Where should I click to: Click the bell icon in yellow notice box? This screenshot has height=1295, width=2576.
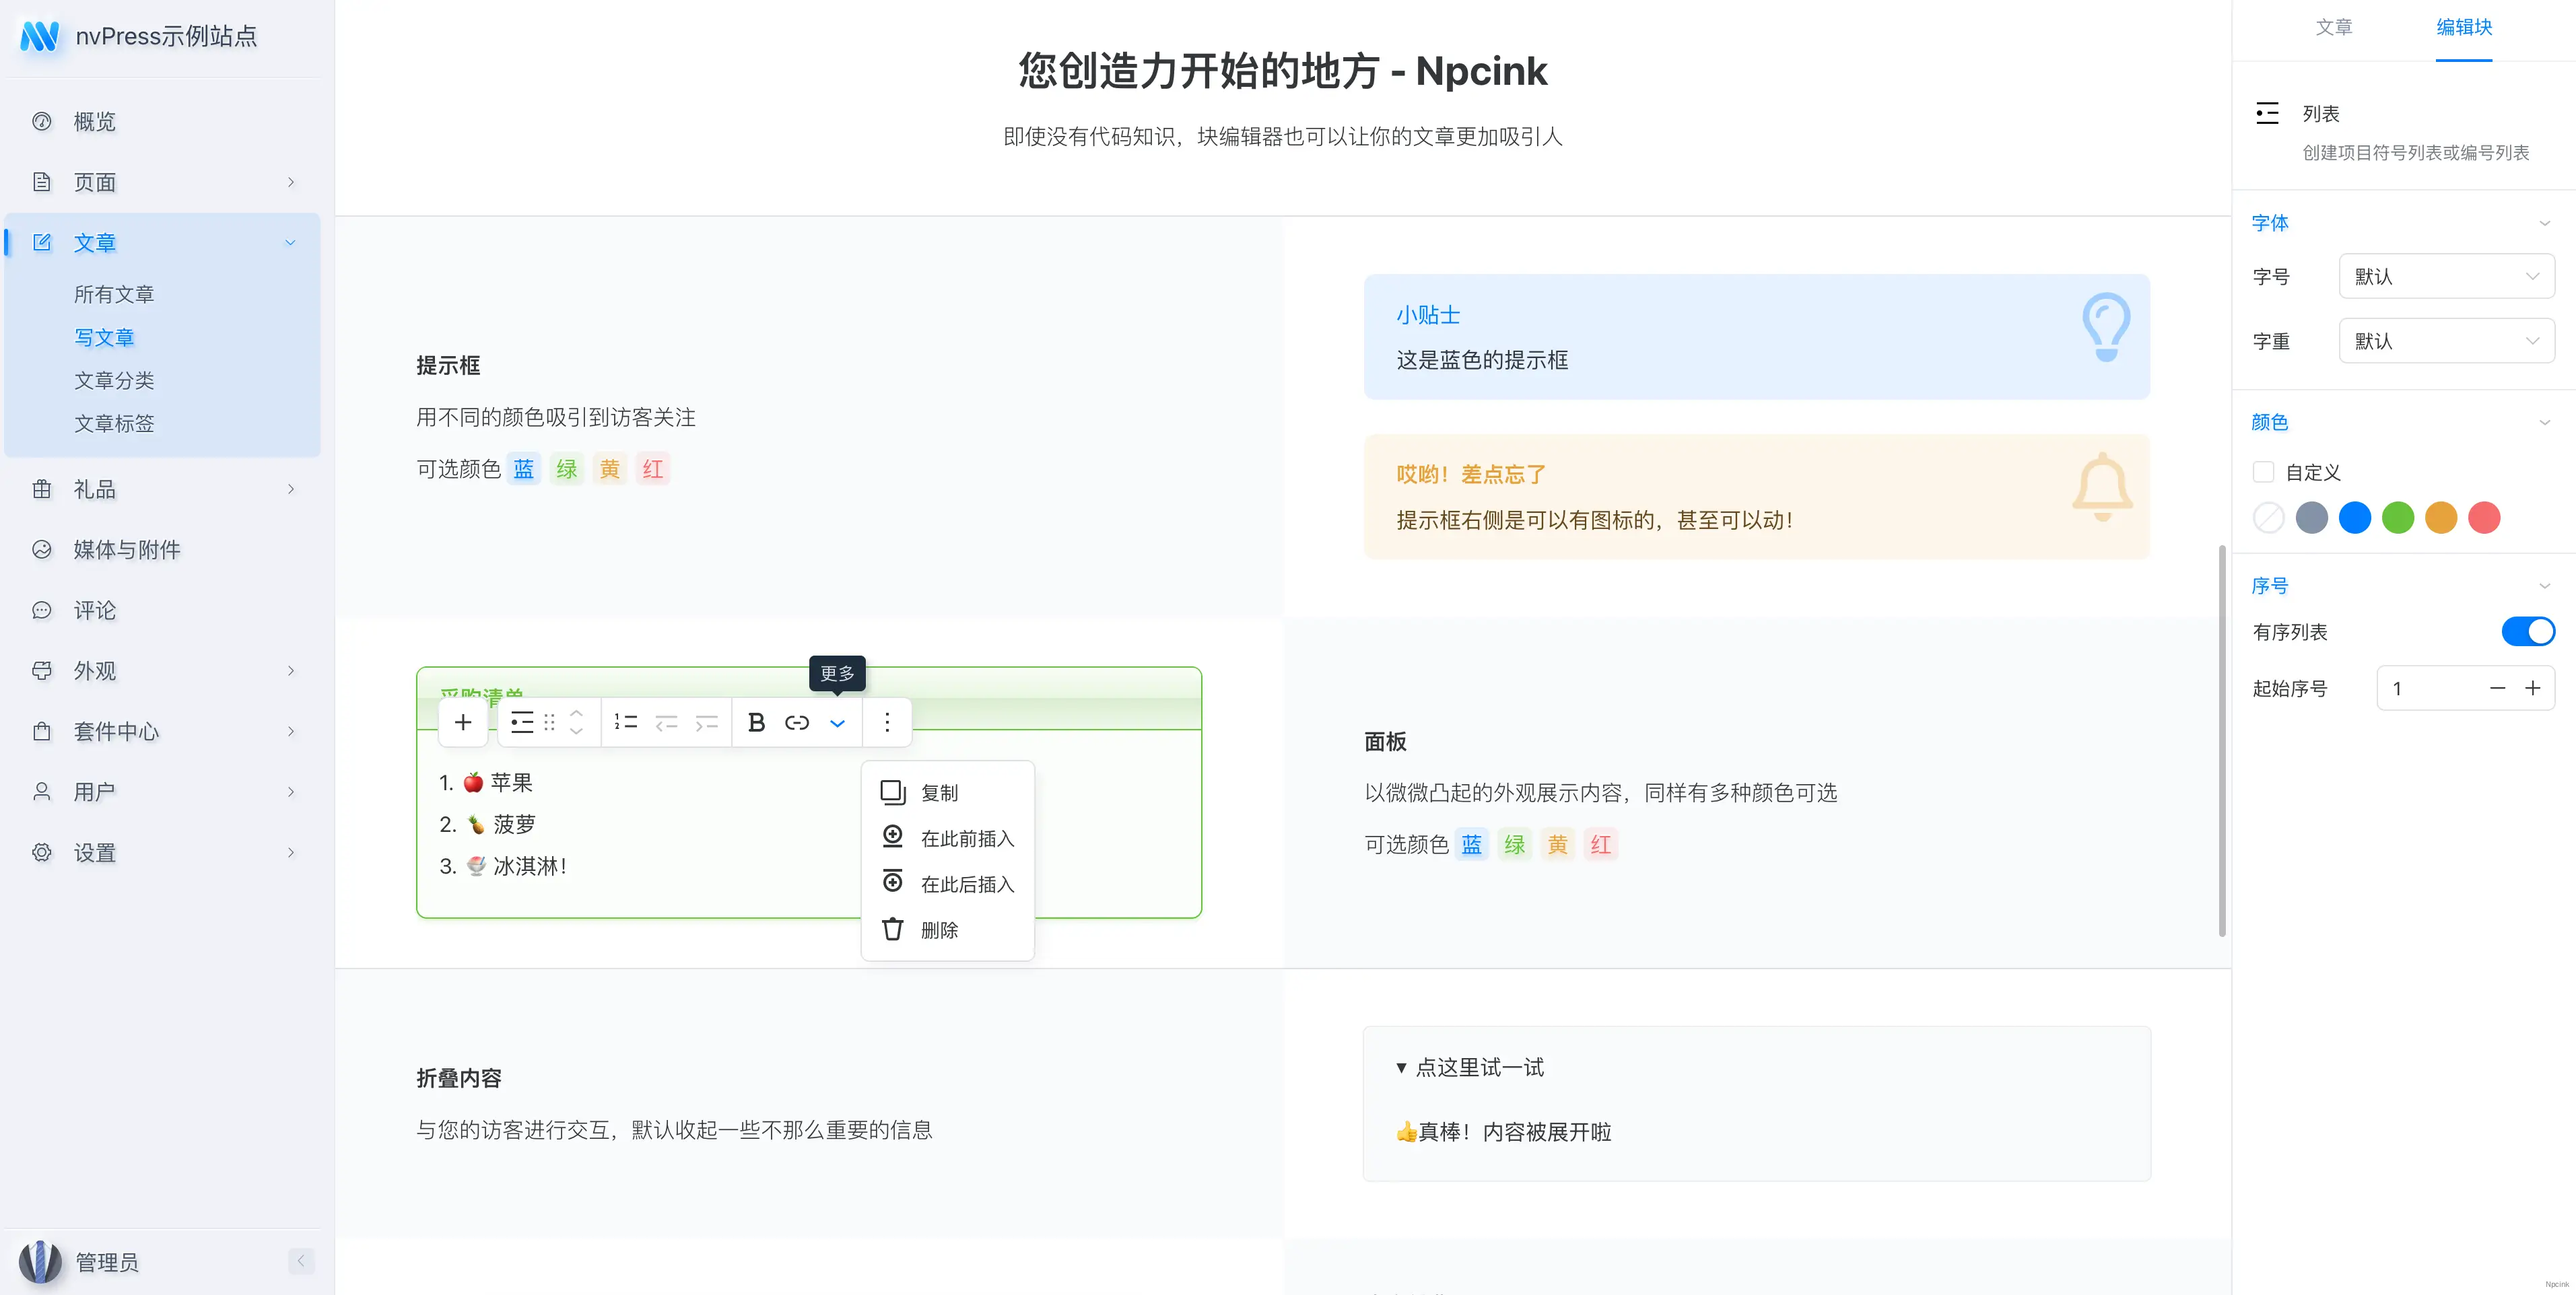pos(2102,487)
